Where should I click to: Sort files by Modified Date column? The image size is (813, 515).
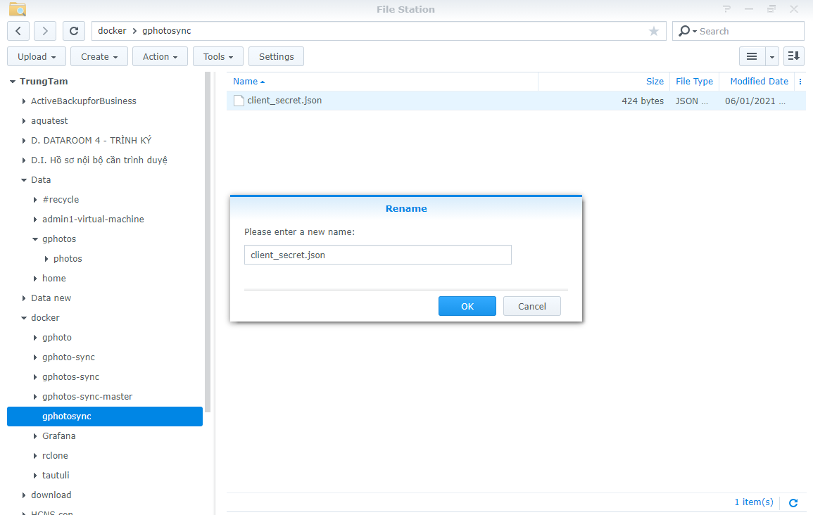click(x=759, y=82)
